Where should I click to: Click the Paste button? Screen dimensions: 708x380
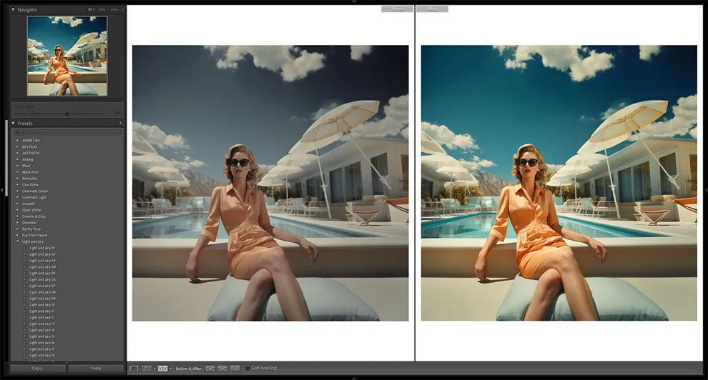click(95, 369)
